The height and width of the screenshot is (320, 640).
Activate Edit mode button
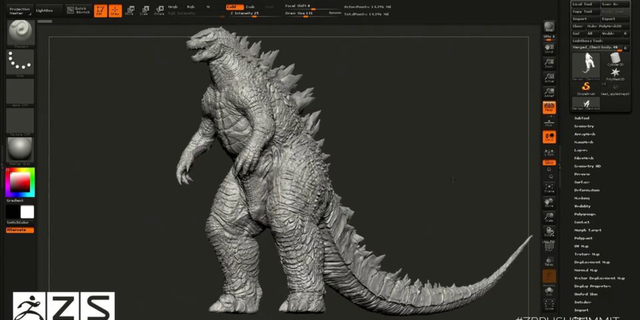coord(100,11)
